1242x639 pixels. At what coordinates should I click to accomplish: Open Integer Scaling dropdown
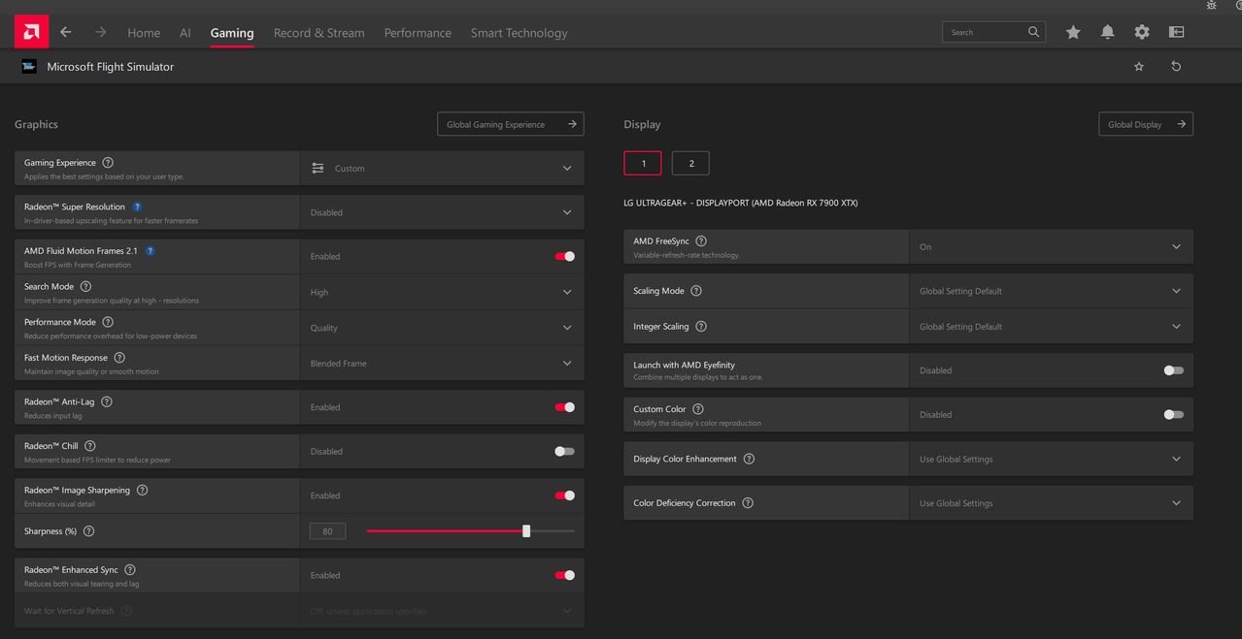click(x=1051, y=327)
